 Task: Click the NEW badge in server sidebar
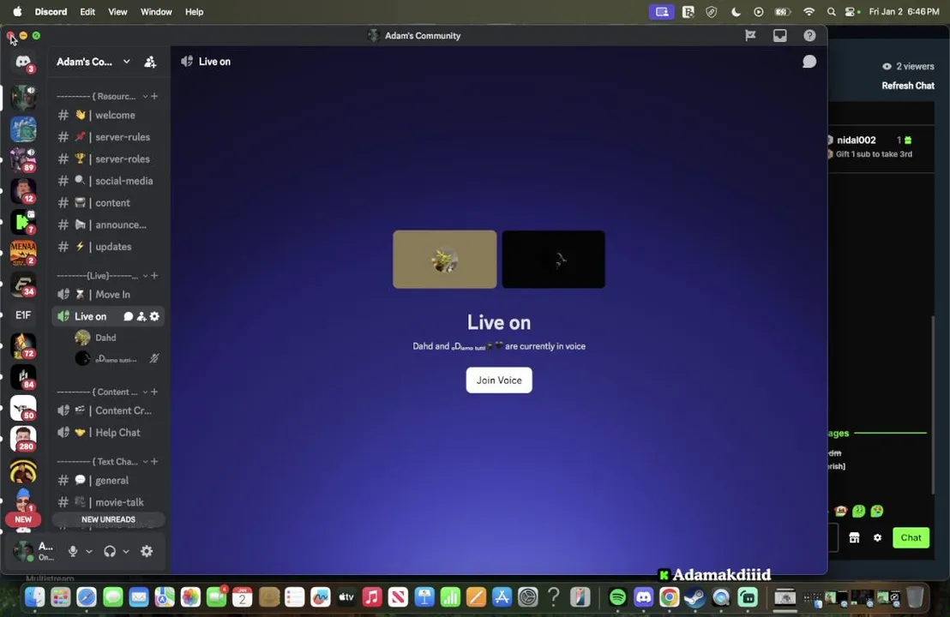pyautogui.click(x=23, y=519)
